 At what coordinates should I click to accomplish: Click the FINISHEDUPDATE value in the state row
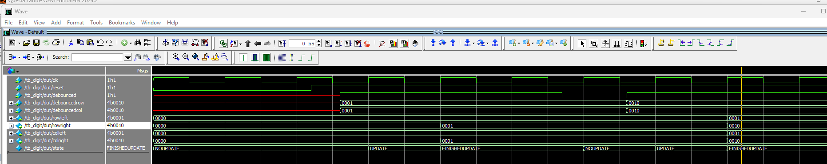pos(126,148)
